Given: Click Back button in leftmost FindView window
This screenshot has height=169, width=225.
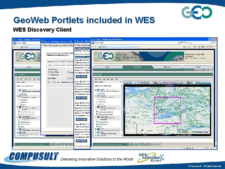Looking at the screenshot, I should click(14, 43).
